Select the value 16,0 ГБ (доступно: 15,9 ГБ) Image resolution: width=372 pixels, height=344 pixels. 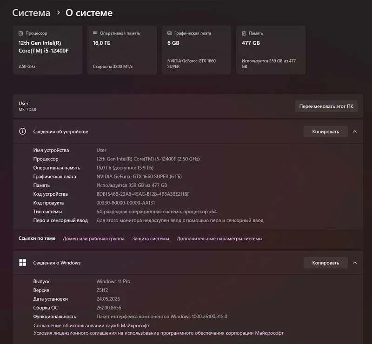[x=125, y=168]
